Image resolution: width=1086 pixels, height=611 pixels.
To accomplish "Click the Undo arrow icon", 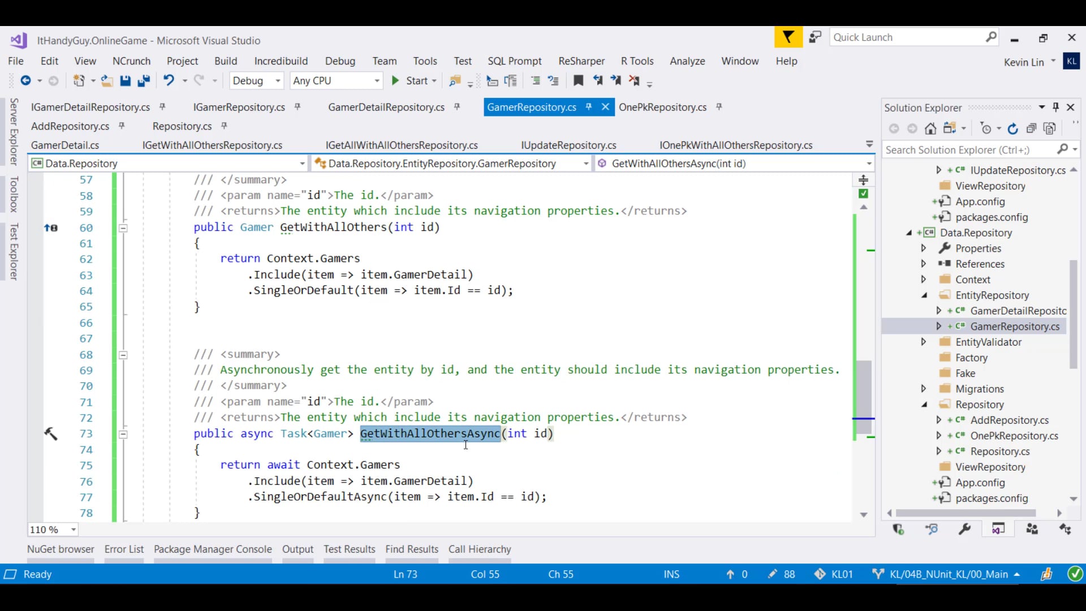I will point(169,80).
